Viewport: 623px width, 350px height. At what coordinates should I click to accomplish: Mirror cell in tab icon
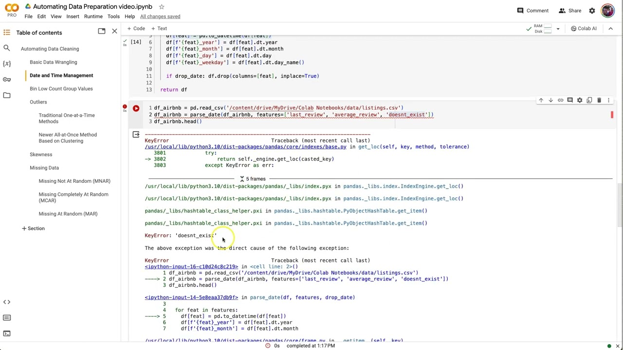(x=589, y=100)
